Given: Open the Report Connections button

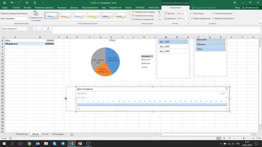Looking at the screenshot, I should pyautogui.click(x=36, y=16).
